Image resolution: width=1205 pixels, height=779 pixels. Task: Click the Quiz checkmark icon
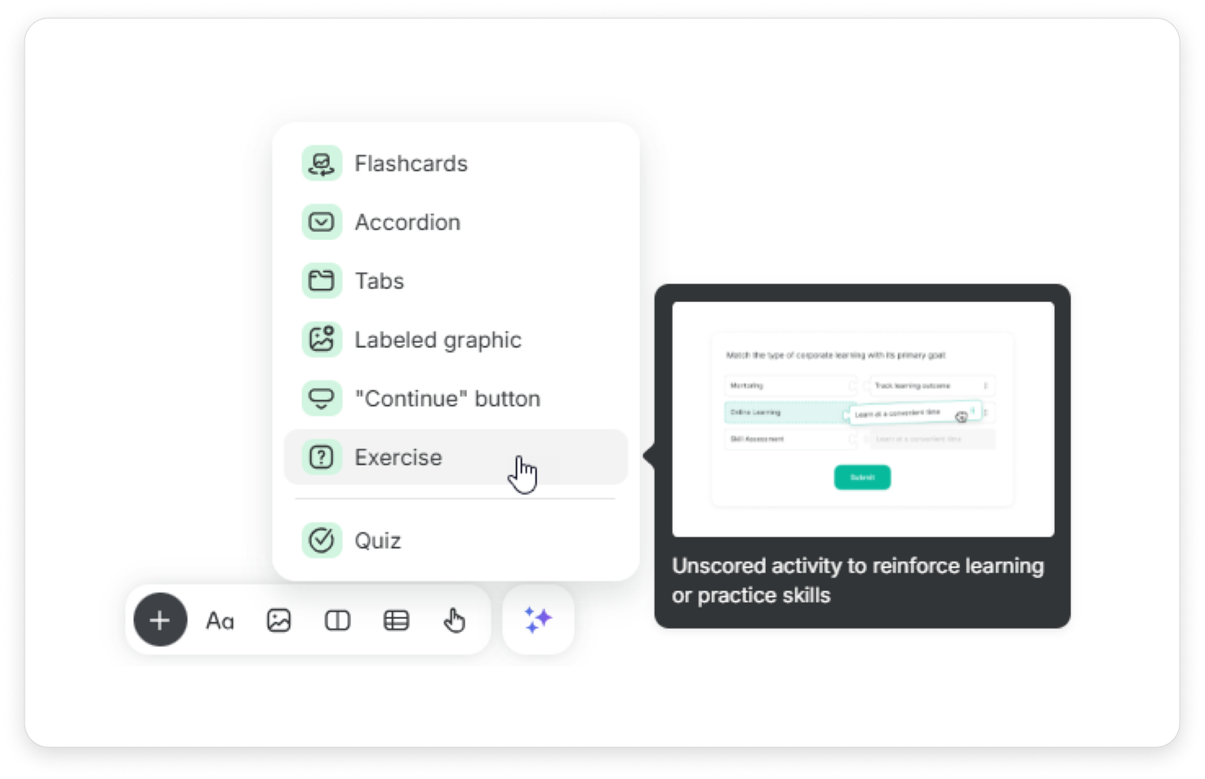tap(322, 540)
